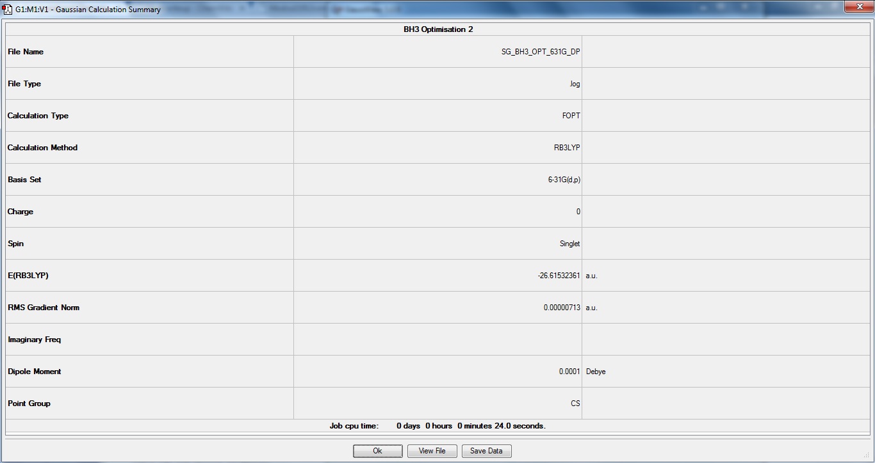Viewport: 875px width, 463px height.
Task: Click the Debye unit label
Action: tap(595, 372)
